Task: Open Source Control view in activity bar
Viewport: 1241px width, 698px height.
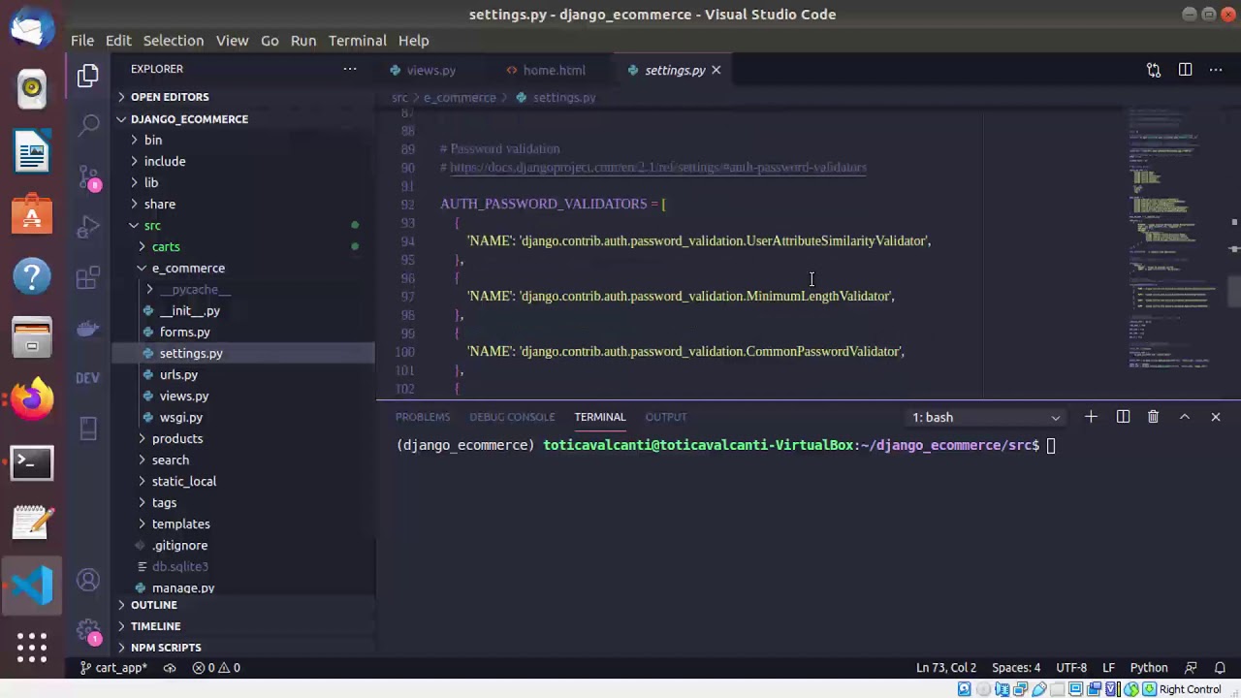Action: pos(88,175)
